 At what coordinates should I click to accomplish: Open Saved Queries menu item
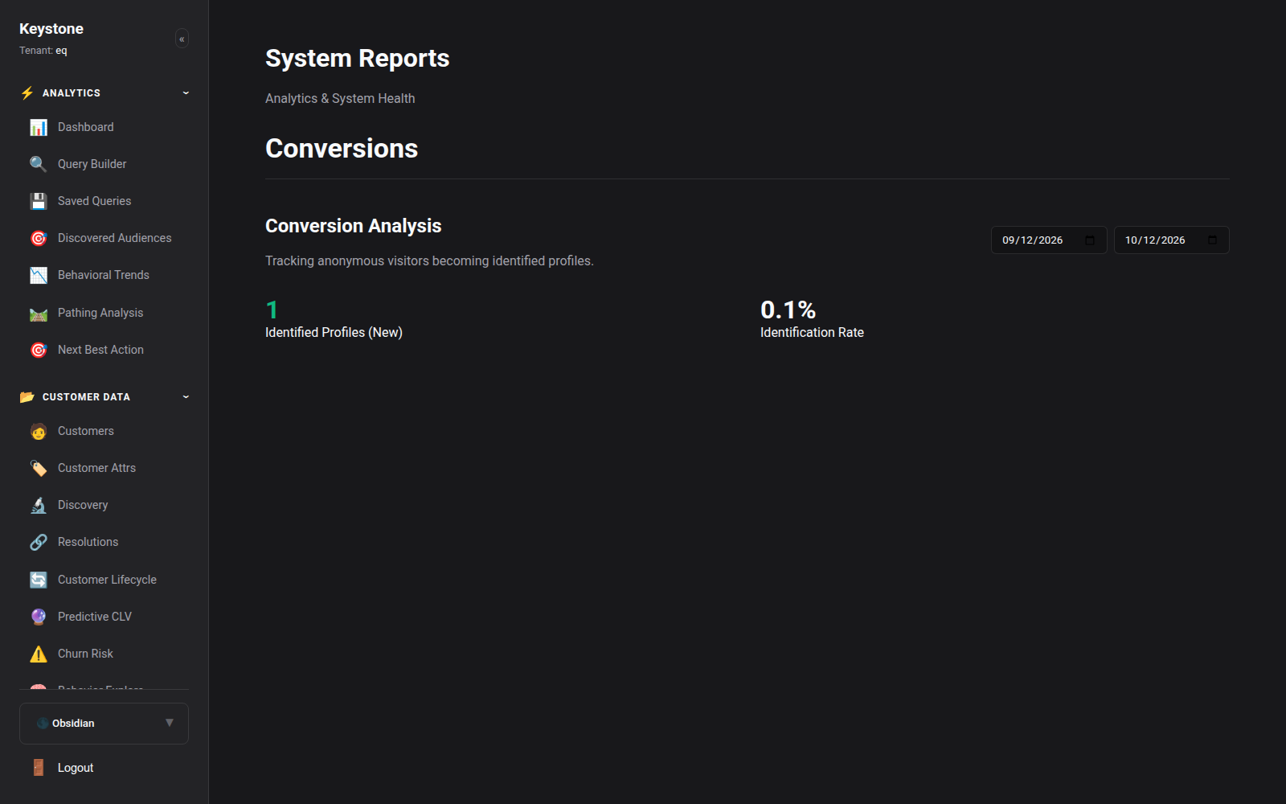point(104,201)
